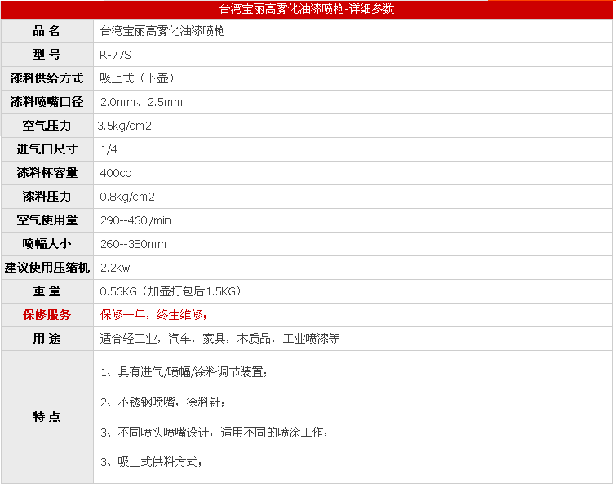Select the label 特 点
616x484 pixels.
click(x=47, y=417)
